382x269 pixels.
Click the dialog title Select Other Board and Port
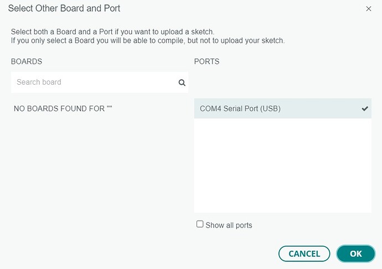(64, 8)
